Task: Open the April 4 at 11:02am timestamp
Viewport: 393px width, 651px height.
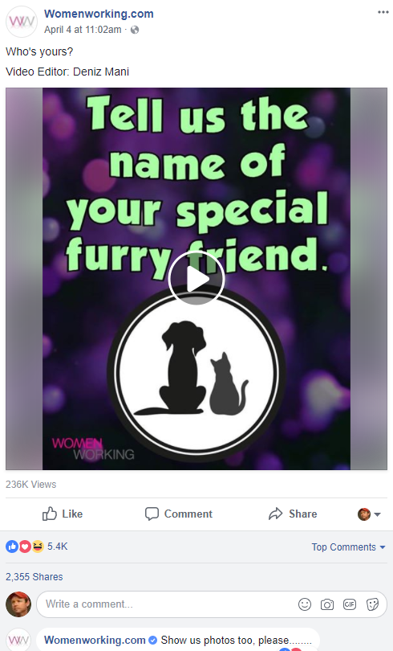Action: coord(83,30)
